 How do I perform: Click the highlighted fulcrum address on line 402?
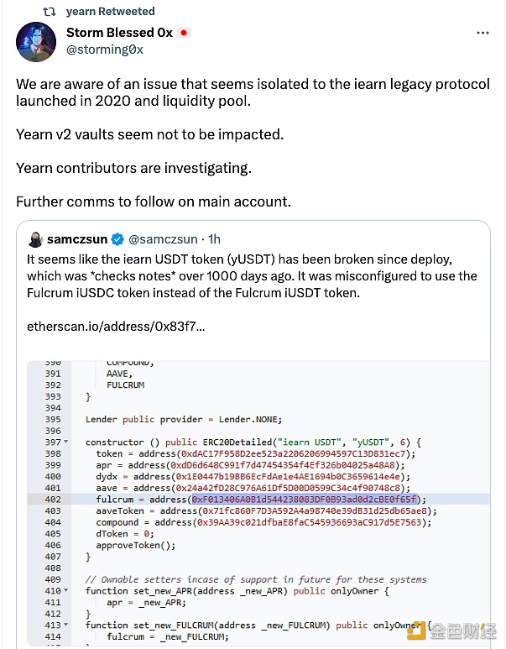[x=302, y=499]
